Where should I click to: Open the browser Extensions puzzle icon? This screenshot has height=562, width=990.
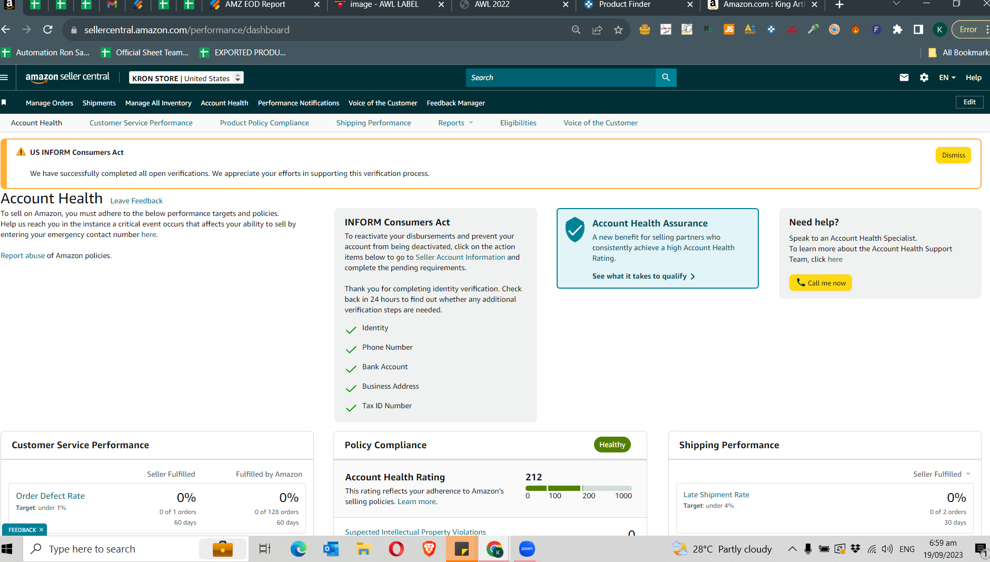pos(897,29)
